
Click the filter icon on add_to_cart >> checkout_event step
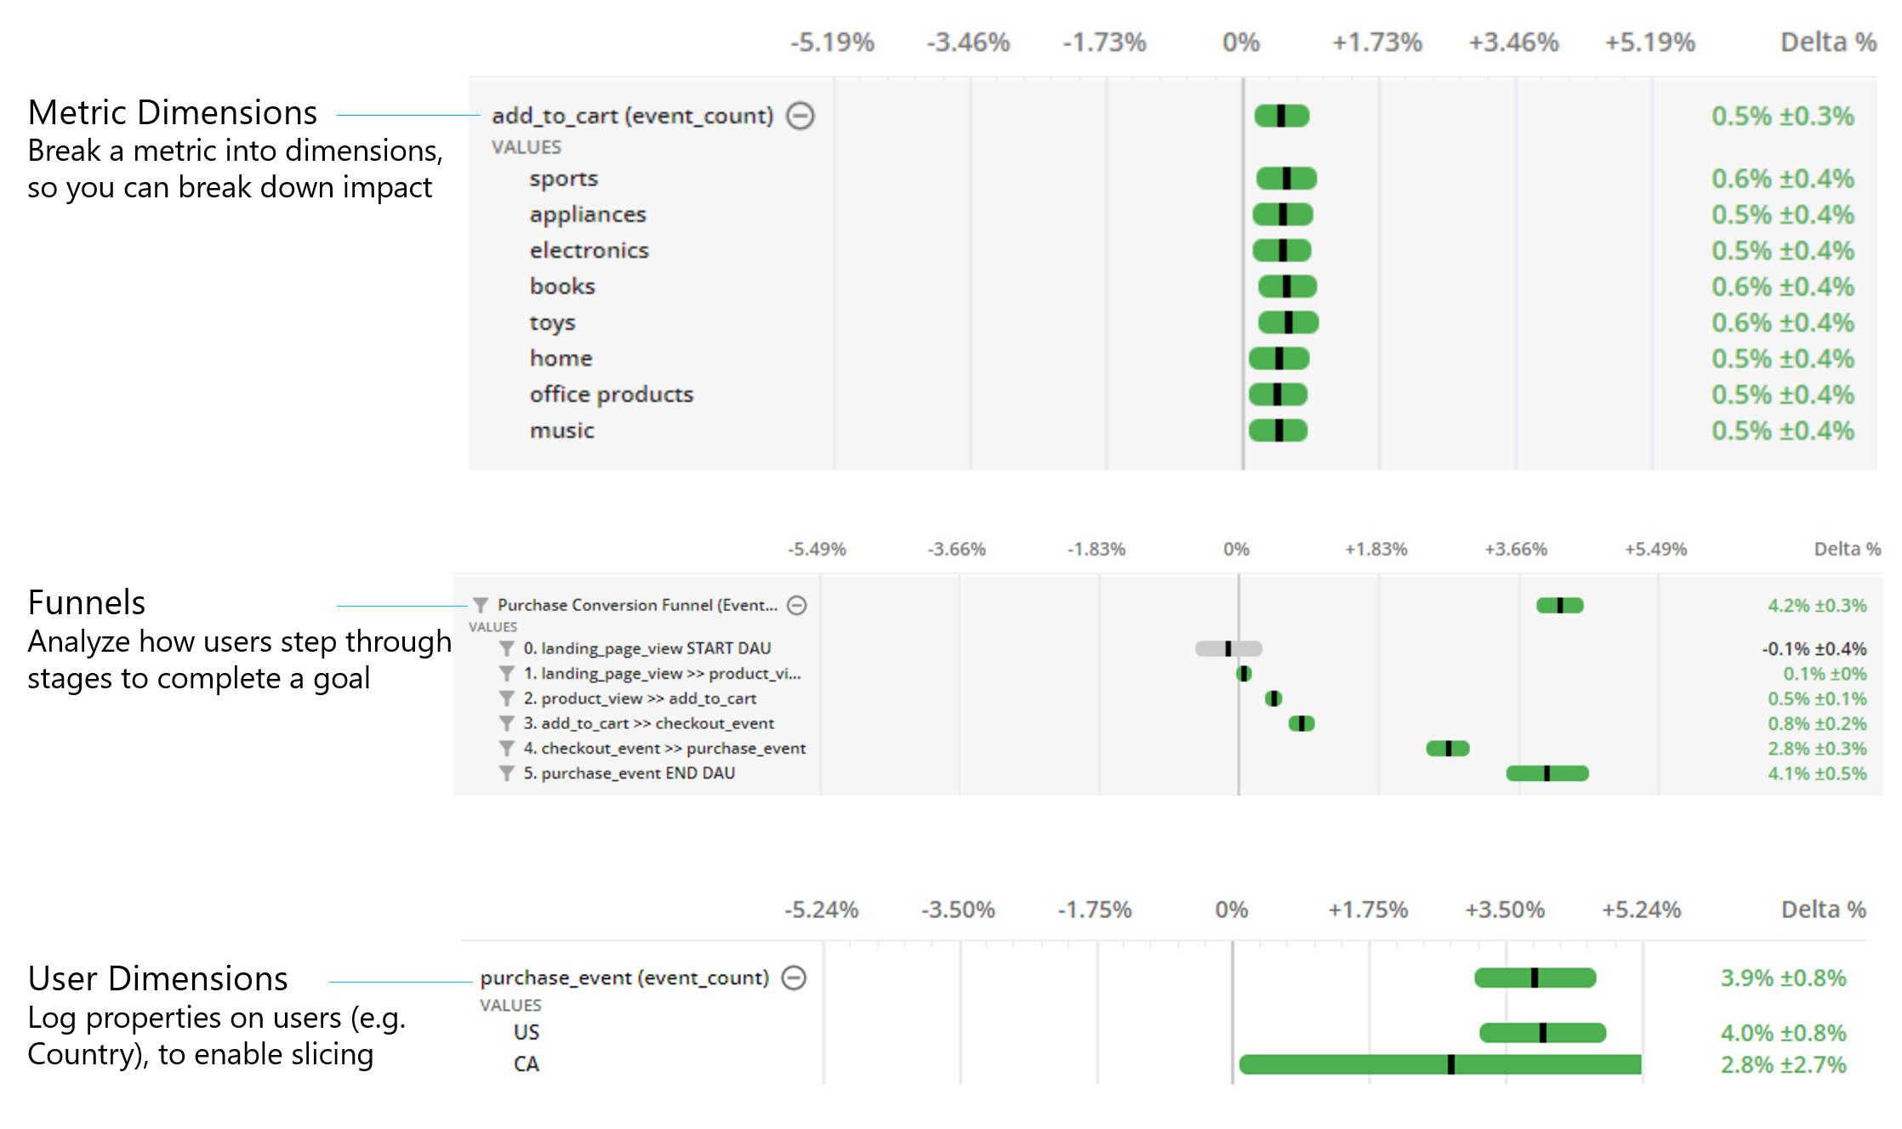pos(505,724)
